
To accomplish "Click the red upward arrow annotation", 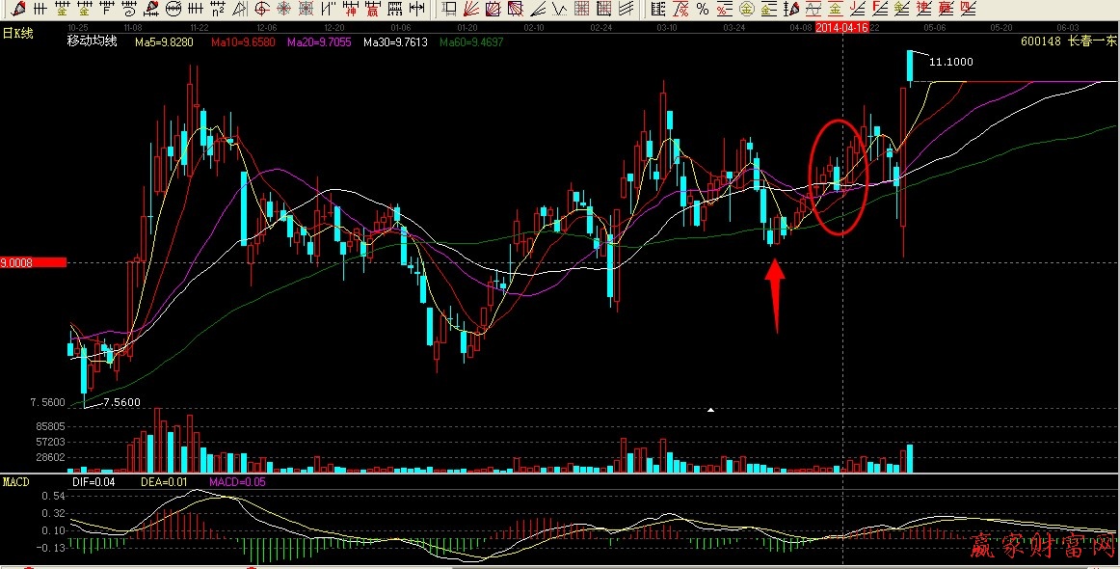I will pyautogui.click(x=775, y=294).
